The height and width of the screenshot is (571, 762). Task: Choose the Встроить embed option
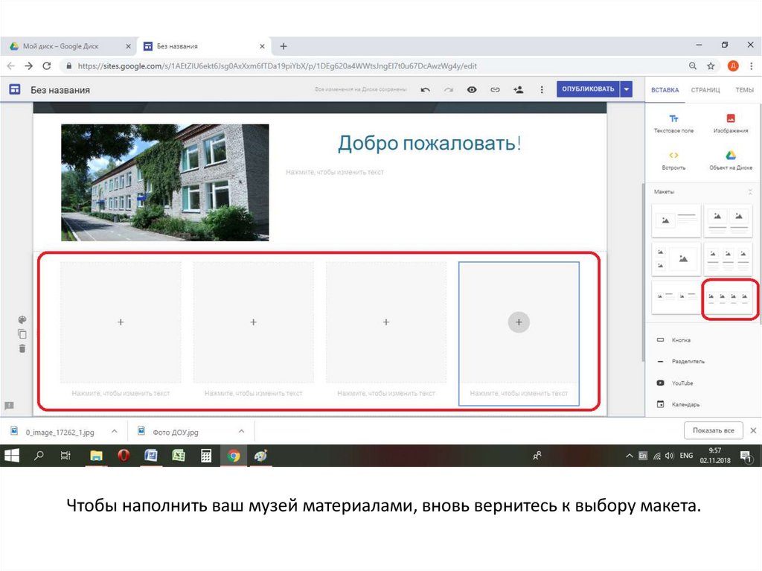click(673, 160)
